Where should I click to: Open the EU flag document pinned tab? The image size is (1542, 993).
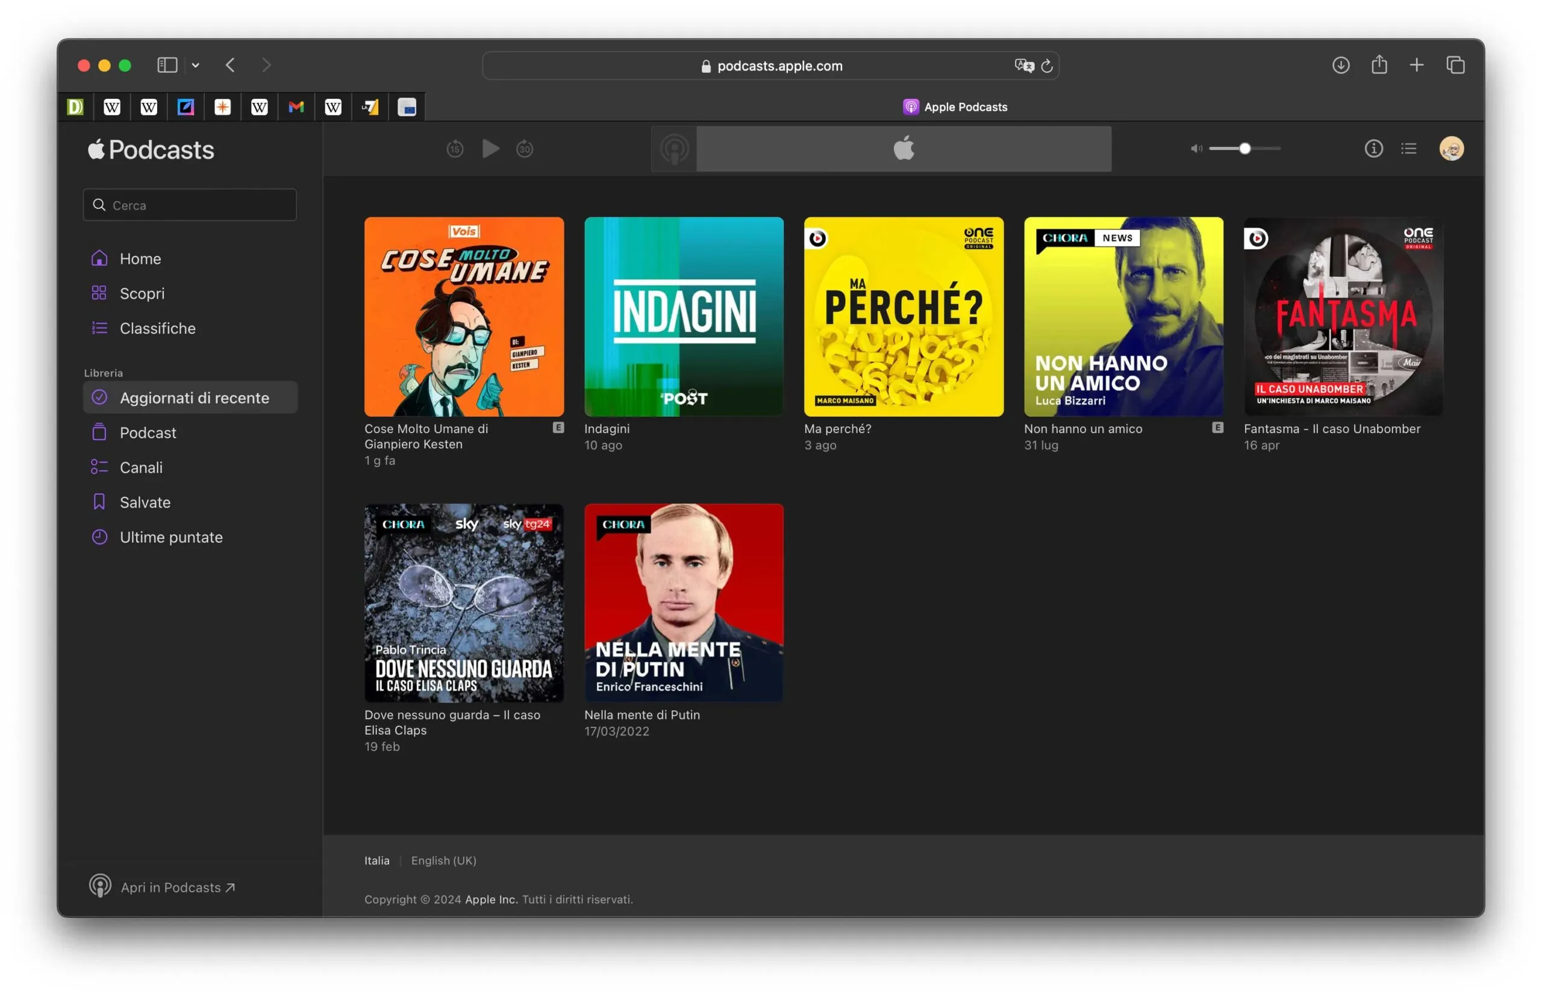coord(407,107)
